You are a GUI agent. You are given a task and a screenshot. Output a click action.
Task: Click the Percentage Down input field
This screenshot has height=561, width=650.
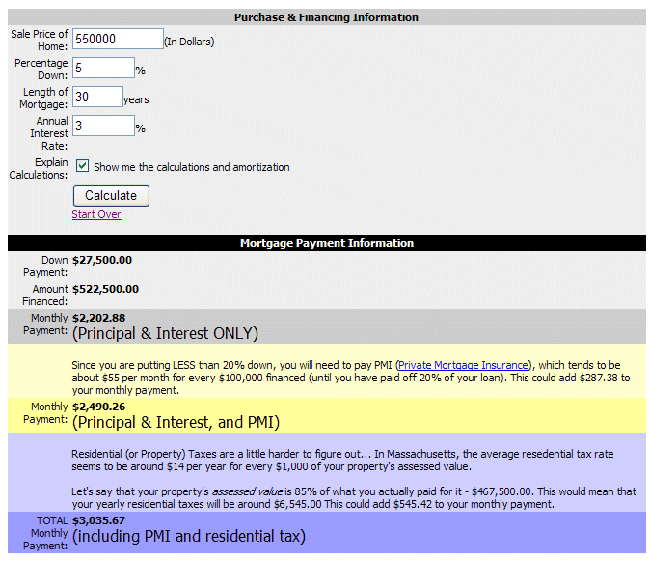pyautogui.click(x=103, y=68)
